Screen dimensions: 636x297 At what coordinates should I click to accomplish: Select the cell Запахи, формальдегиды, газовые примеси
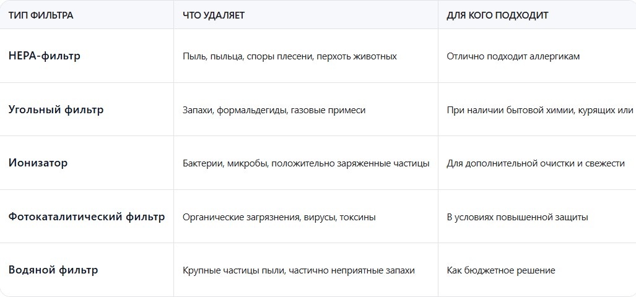[x=274, y=110]
